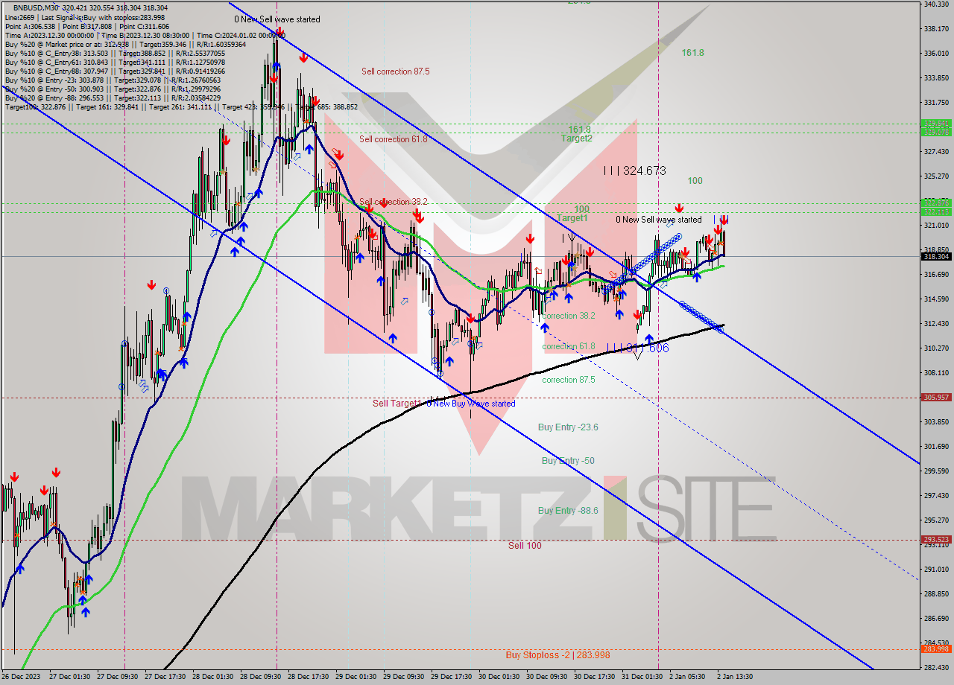Click the 'Buy Entry -23.6' label
The height and width of the screenshot is (685, 954).
[x=568, y=427]
